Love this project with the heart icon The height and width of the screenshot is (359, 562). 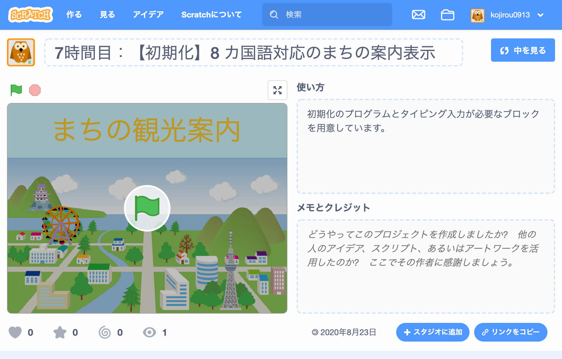click(x=15, y=332)
